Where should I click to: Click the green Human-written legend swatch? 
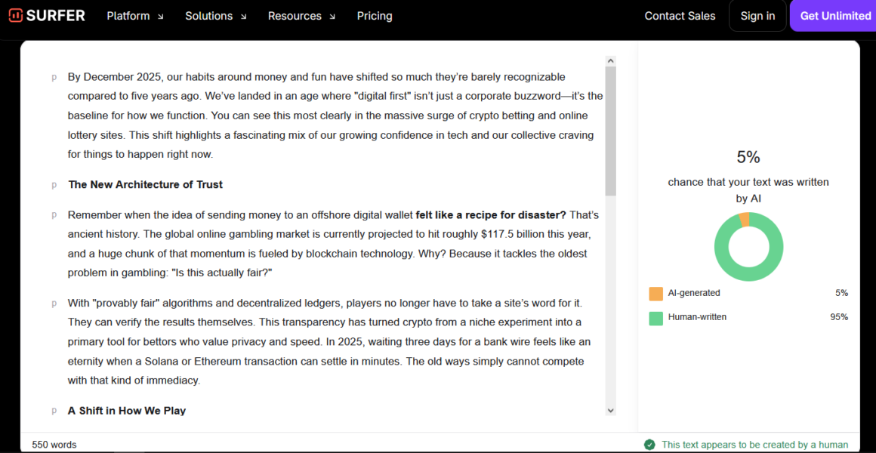pos(655,318)
